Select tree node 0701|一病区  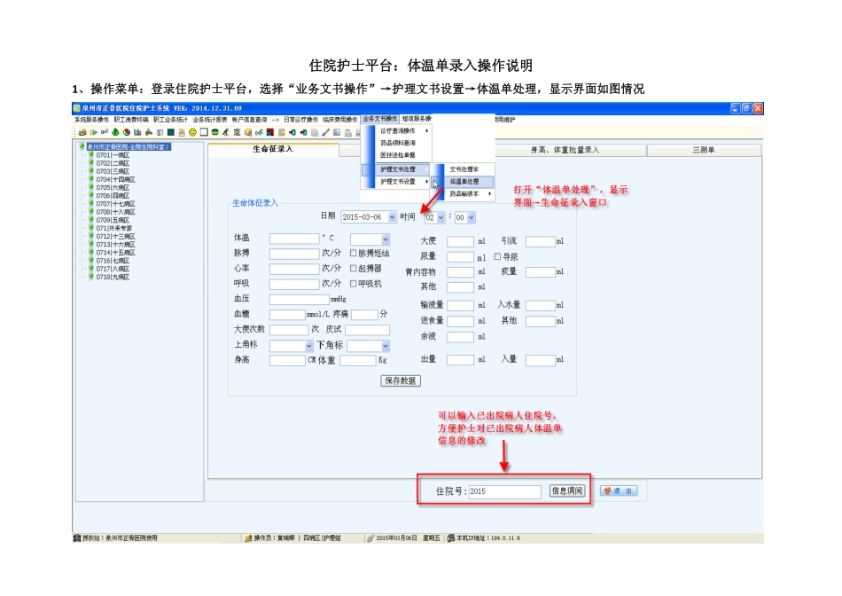pyautogui.click(x=113, y=155)
